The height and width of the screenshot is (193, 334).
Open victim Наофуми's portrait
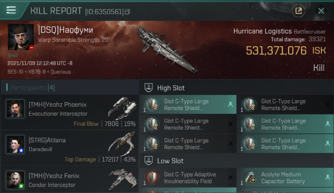tap(21, 37)
